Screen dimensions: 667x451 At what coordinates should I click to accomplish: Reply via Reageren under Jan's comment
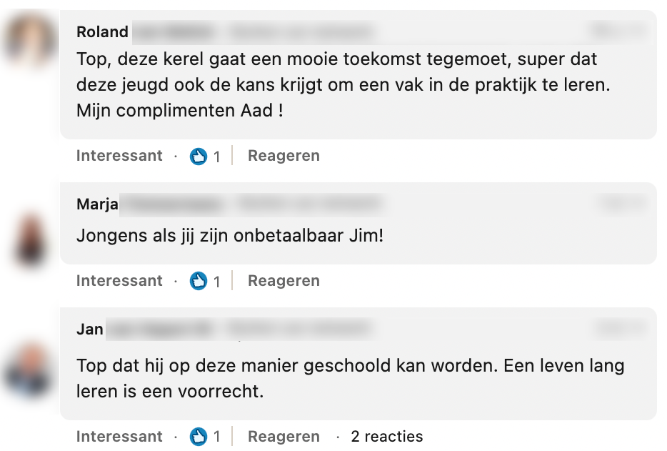284,437
